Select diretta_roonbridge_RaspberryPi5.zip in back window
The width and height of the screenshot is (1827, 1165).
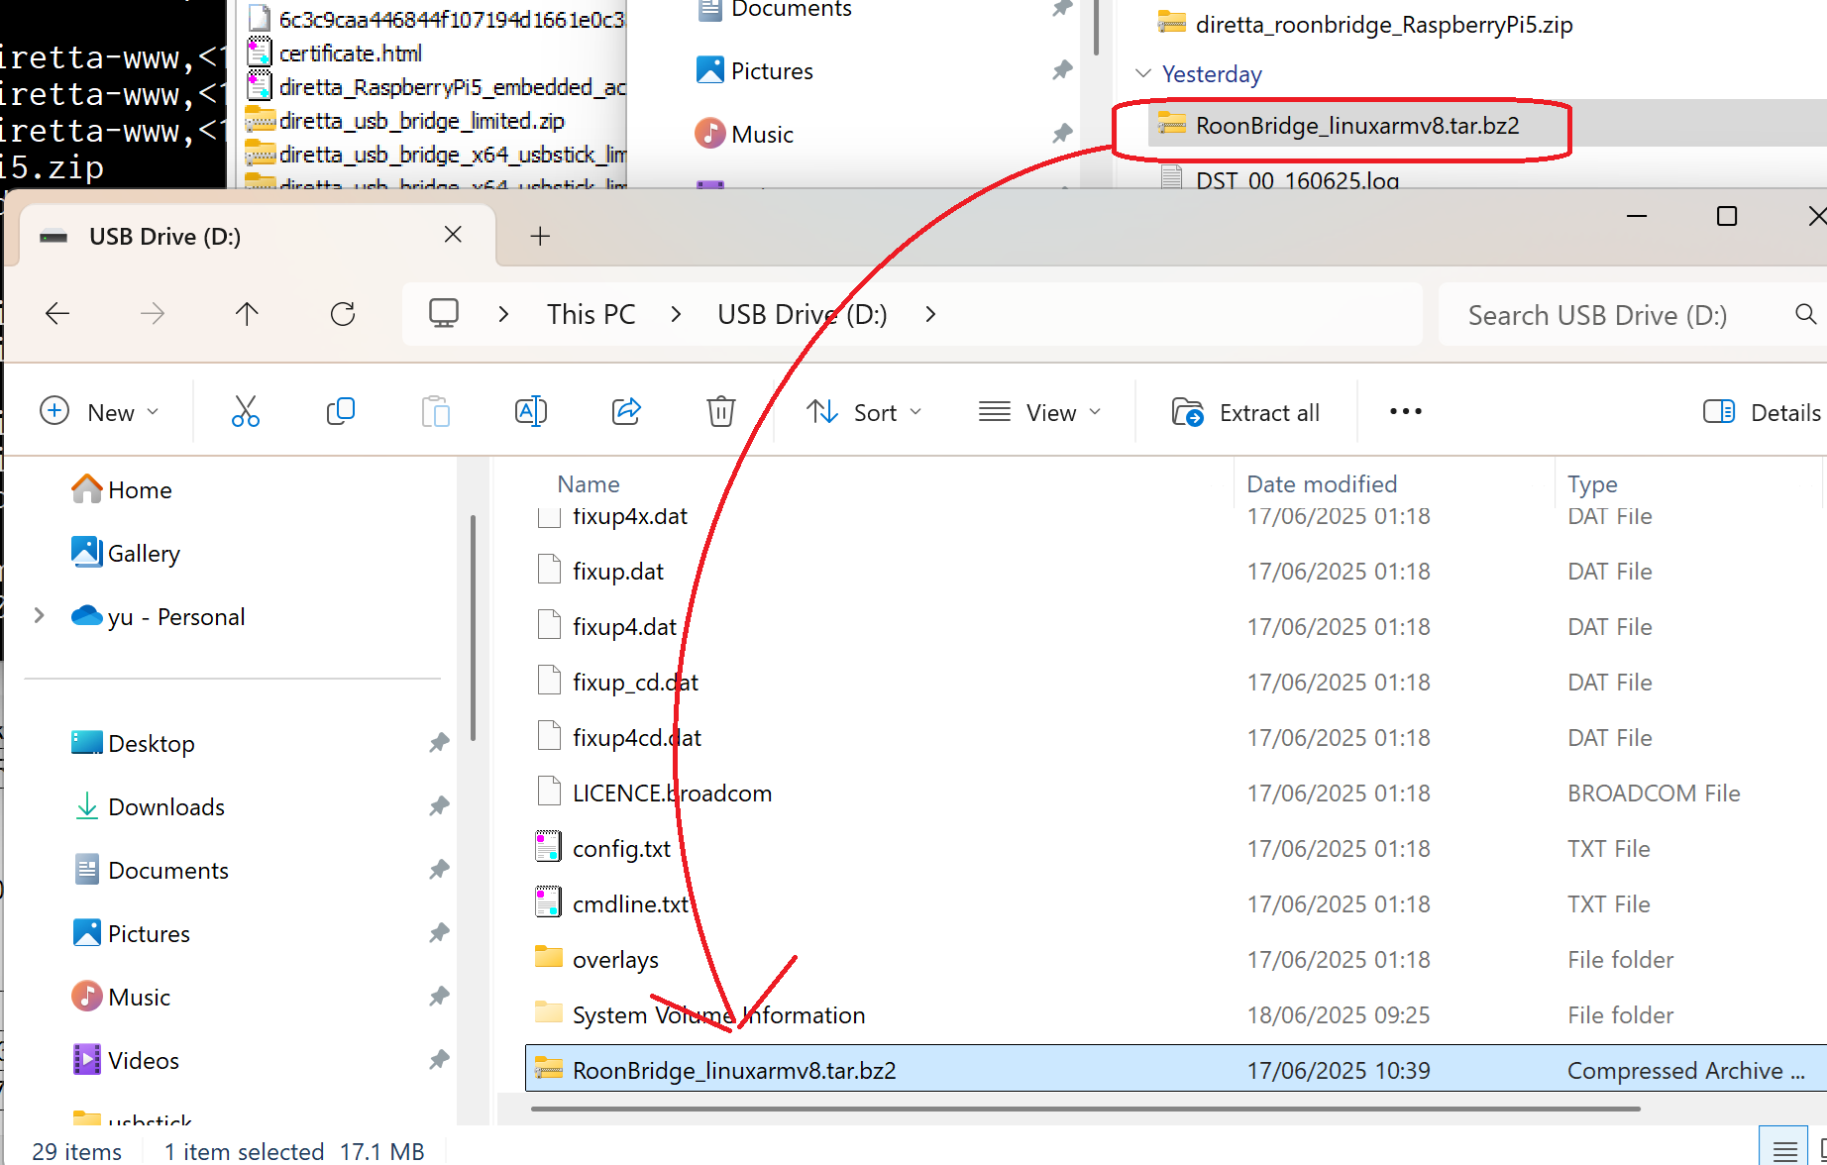(1384, 24)
